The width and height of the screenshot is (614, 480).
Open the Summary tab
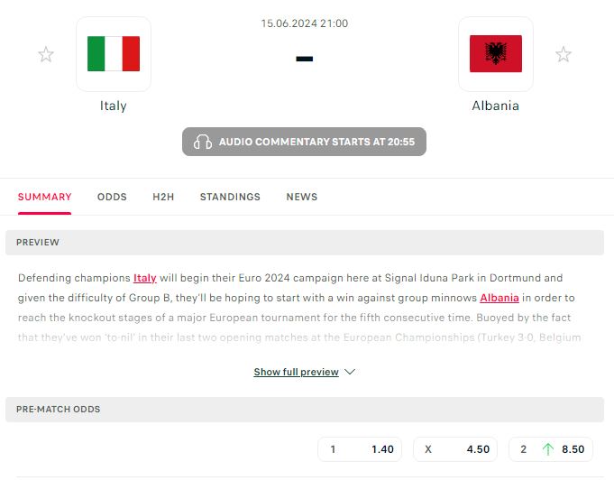44,197
